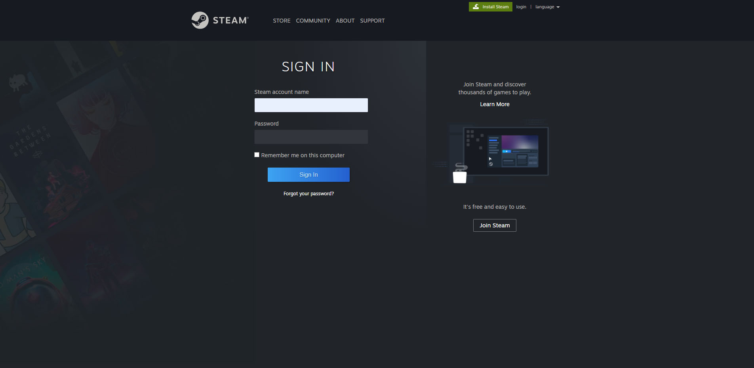Click the login link in header
Screen dimensions: 754x368
pyautogui.click(x=521, y=7)
